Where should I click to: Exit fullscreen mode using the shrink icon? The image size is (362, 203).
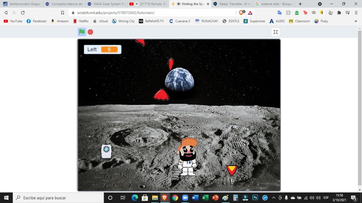click(x=276, y=32)
